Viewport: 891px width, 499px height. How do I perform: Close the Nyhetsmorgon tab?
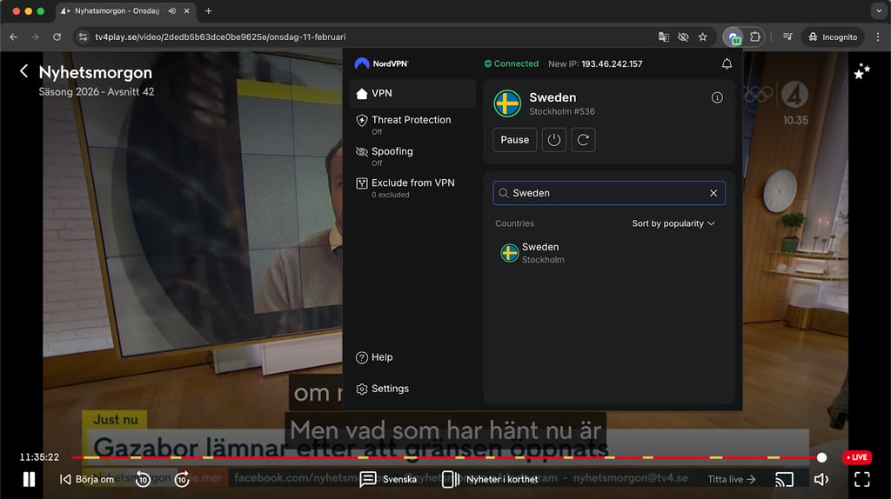186,10
